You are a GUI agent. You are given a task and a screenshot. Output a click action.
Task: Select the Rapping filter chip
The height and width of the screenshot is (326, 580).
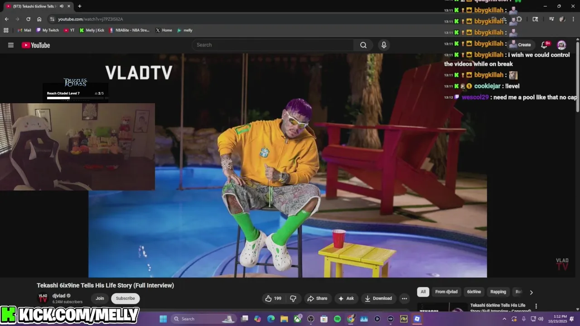pos(498,292)
